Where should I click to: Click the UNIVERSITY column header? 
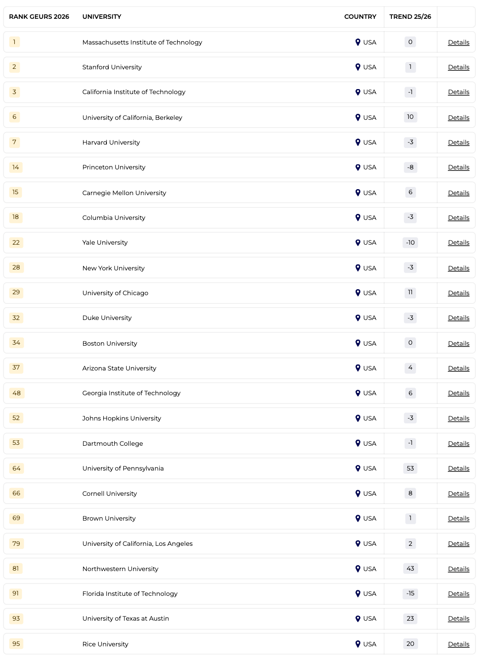(x=101, y=17)
